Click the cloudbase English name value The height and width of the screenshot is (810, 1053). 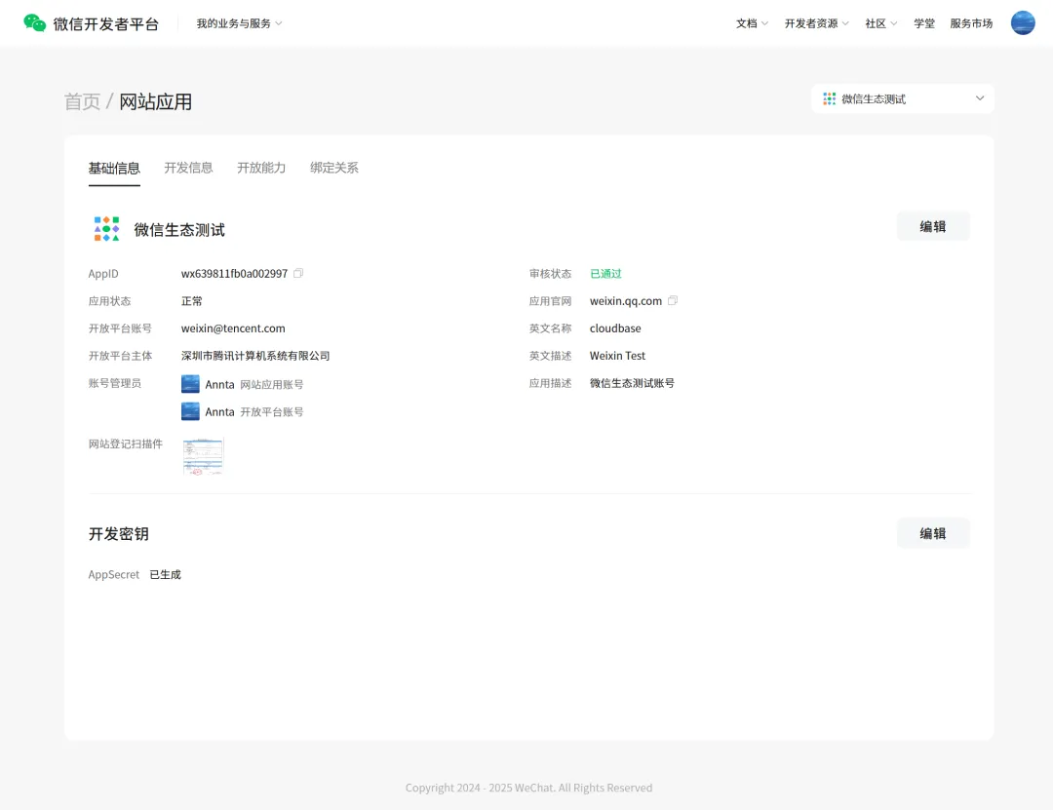click(615, 328)
